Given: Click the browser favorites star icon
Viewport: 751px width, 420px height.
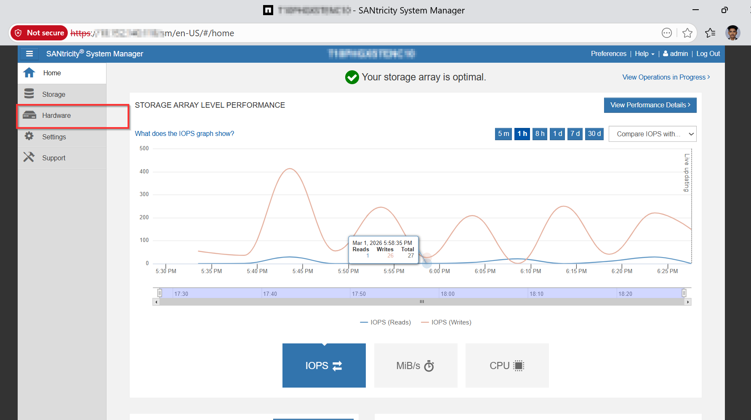Looking at the screenshot, I should (687, 33).
